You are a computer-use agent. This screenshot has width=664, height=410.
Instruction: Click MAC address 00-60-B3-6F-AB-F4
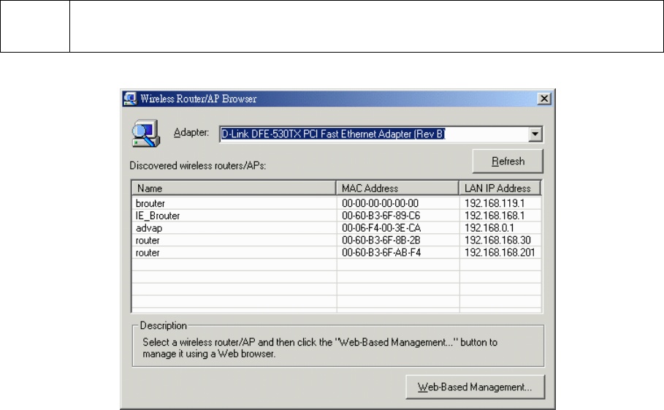pyautogui.click(x=381, y=253)
